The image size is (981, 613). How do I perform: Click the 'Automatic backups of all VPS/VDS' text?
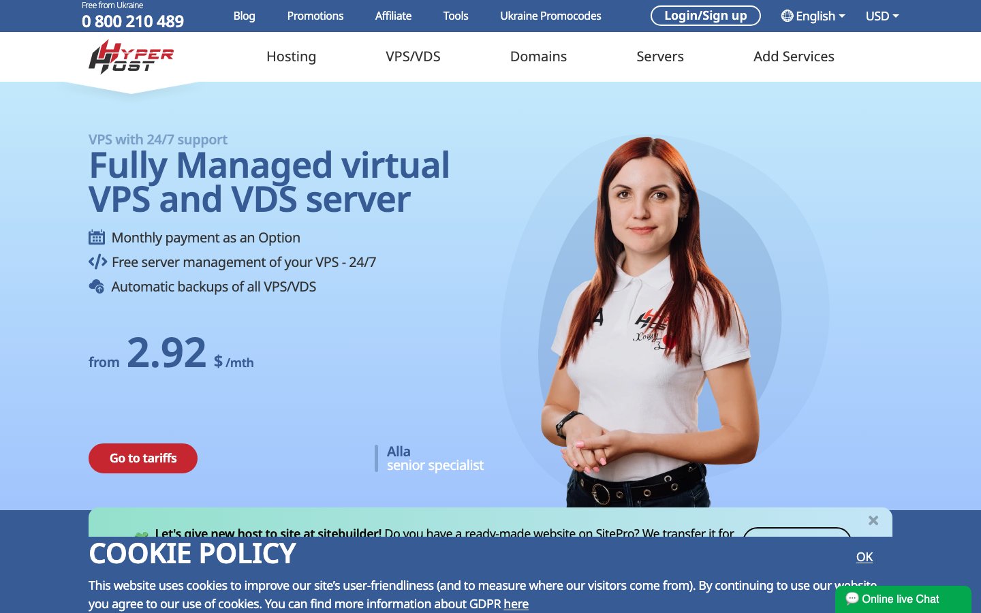214,287
